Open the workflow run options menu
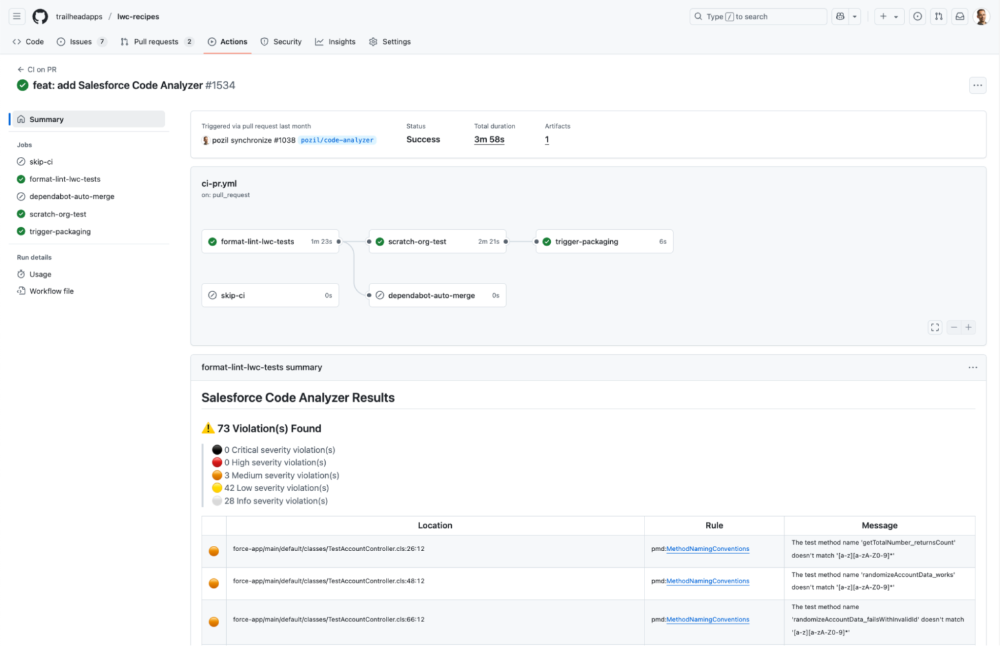Image resolution: width=1000 pixels, height=646 pixels. point(977,85)
